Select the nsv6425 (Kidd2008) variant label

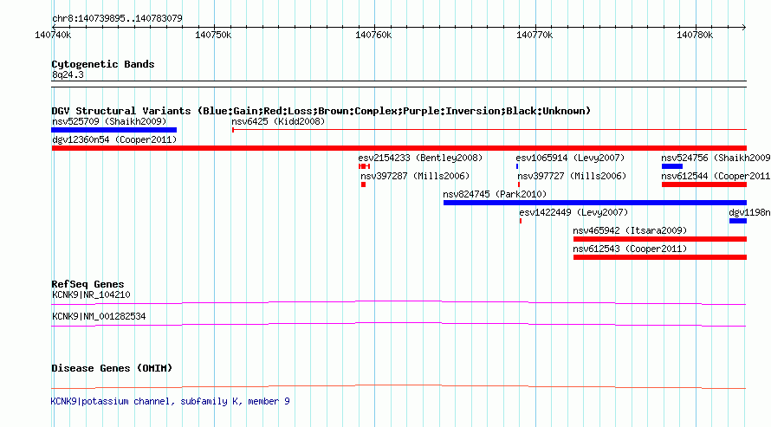point(278,121)
